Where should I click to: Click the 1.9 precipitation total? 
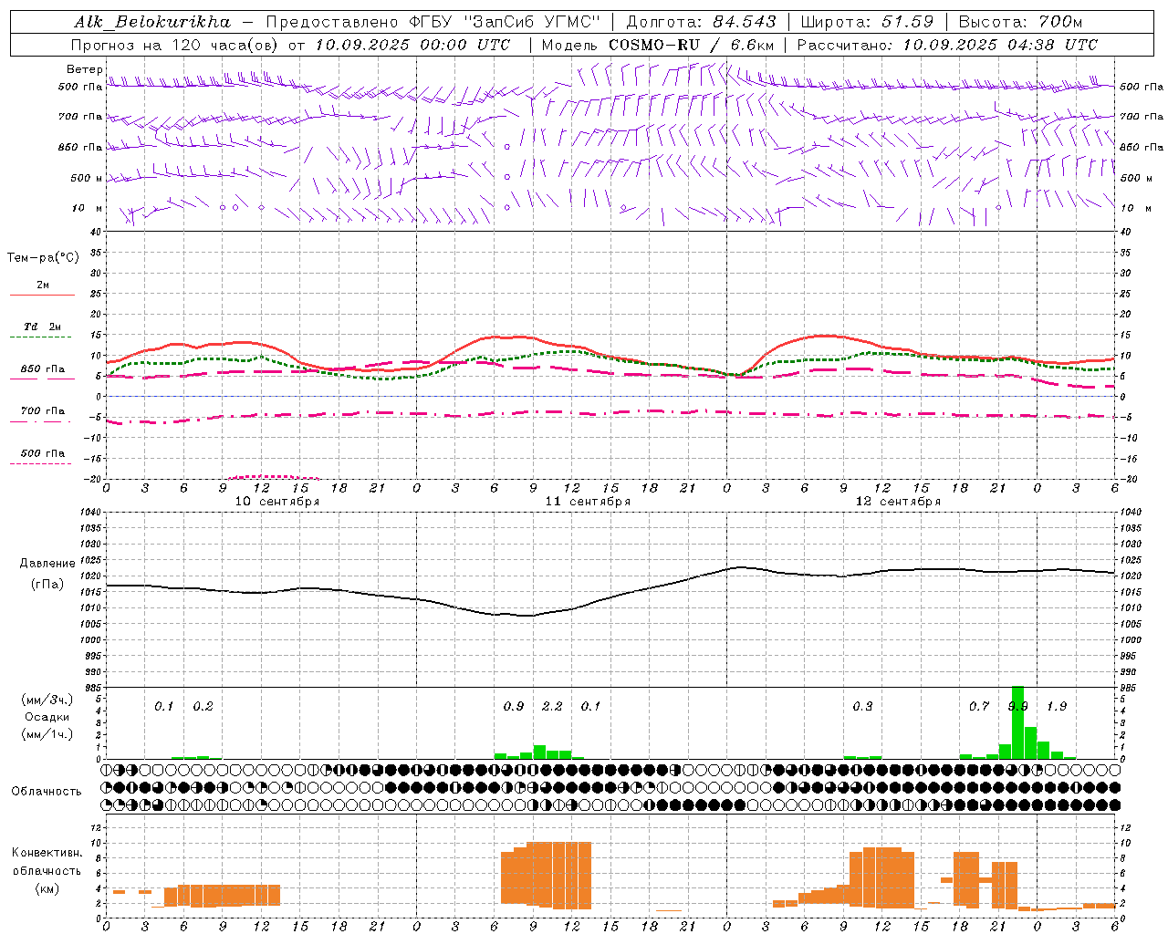click(1057, 707)
